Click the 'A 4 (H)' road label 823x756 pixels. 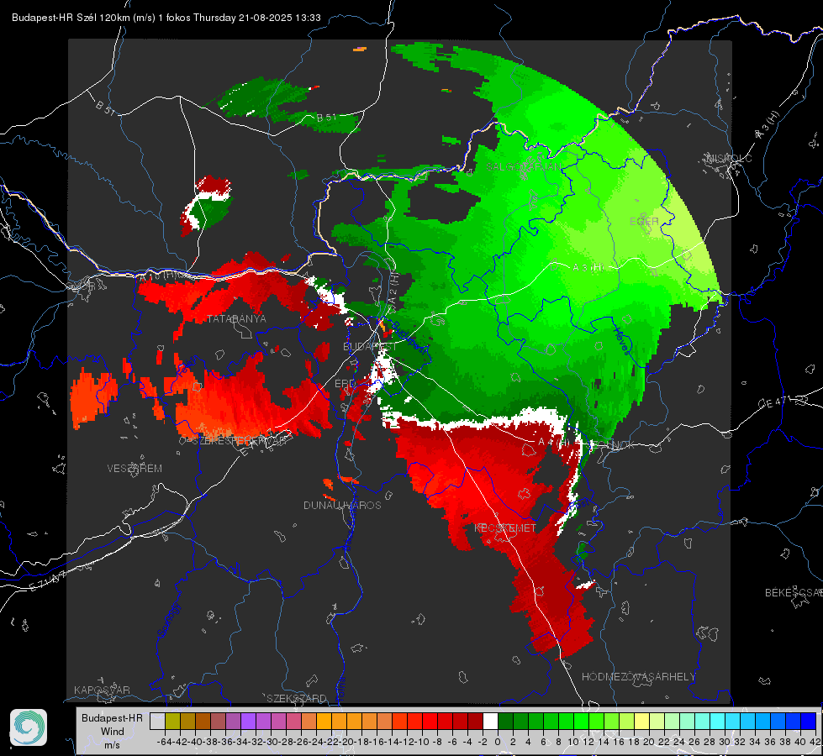(x=553, y=442)
